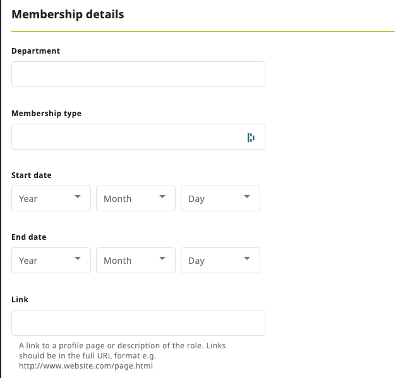
Task: Click the Department field label
Action: [x=36, y=51]
